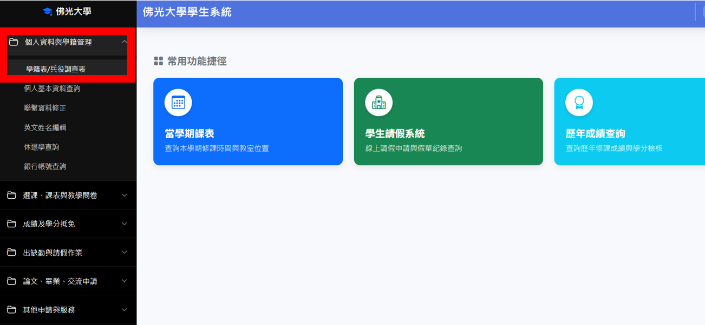Image resolution: width=705 pixels, height=325 pixels.
Task: Collapse 個人資料與學籍管理 using its chevron
Action: 124,42
